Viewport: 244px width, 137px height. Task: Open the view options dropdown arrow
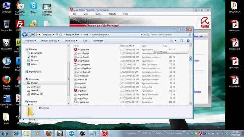click(176, 41)
